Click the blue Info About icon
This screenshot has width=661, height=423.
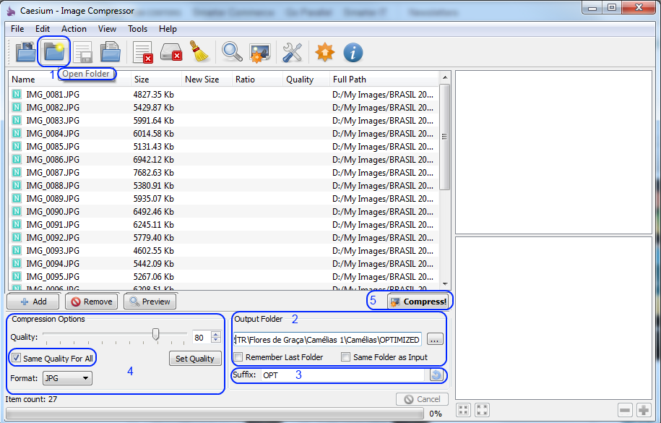(353, 52)
